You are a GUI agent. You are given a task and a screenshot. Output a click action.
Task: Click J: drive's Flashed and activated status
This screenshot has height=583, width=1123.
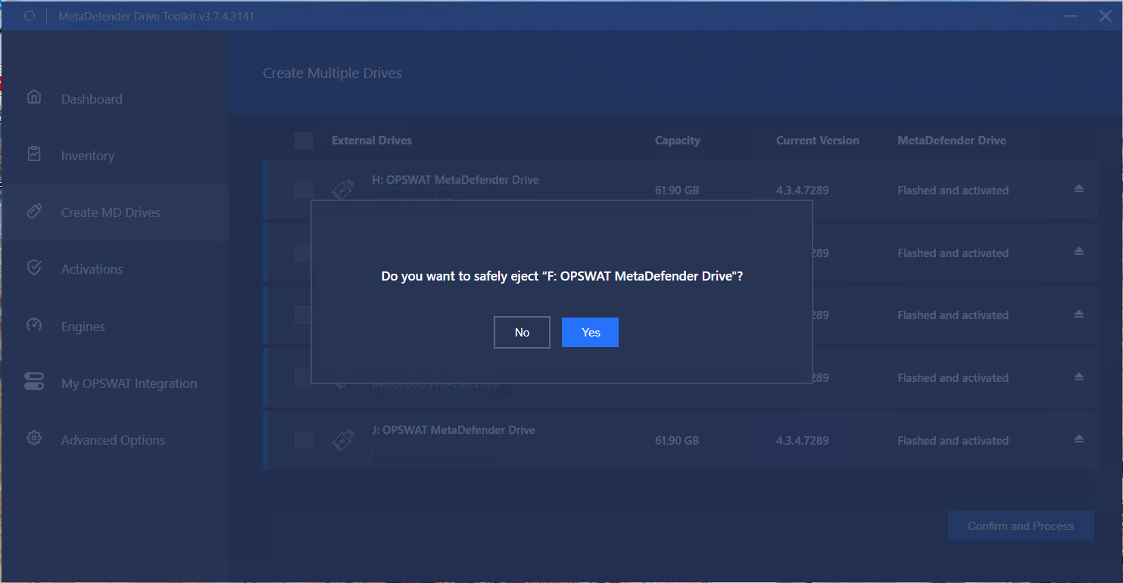click(953, 441)
